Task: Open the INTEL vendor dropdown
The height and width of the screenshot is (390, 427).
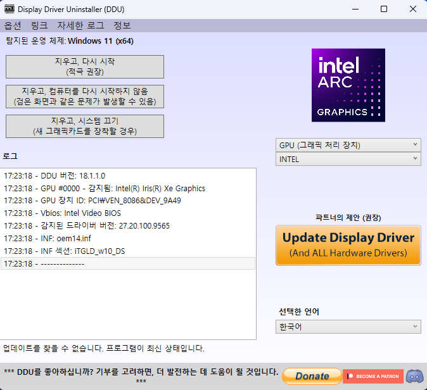Action: pyautogui.click(x=348, y=159)
